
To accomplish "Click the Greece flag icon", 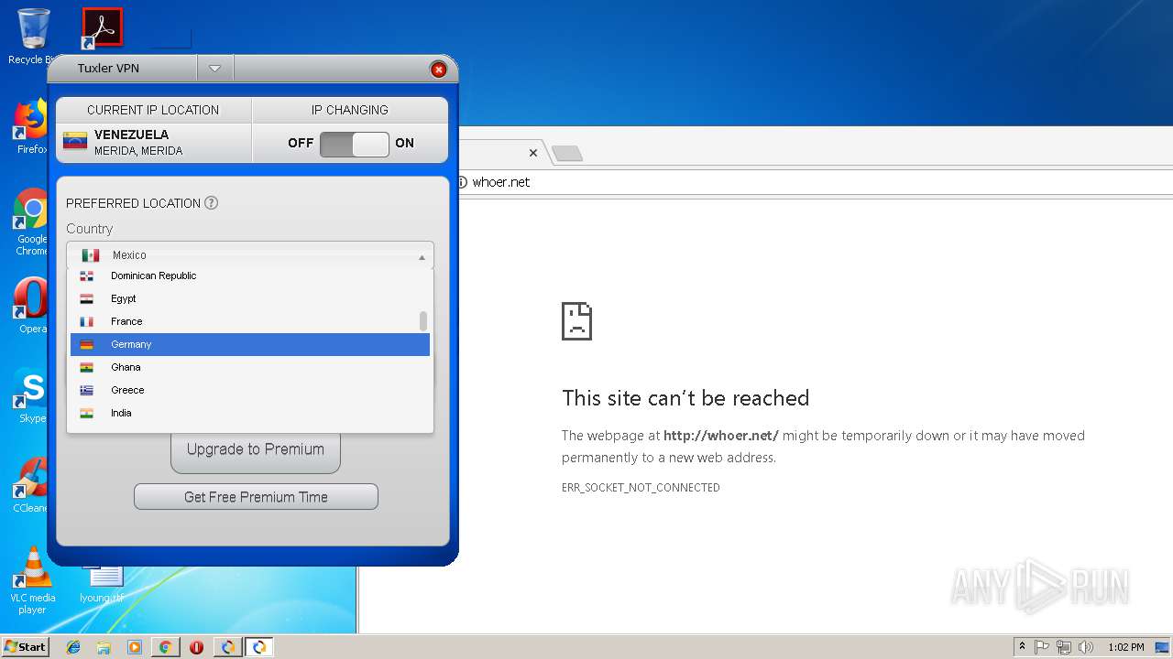I will pyautogui.click(x=86, y=391).
